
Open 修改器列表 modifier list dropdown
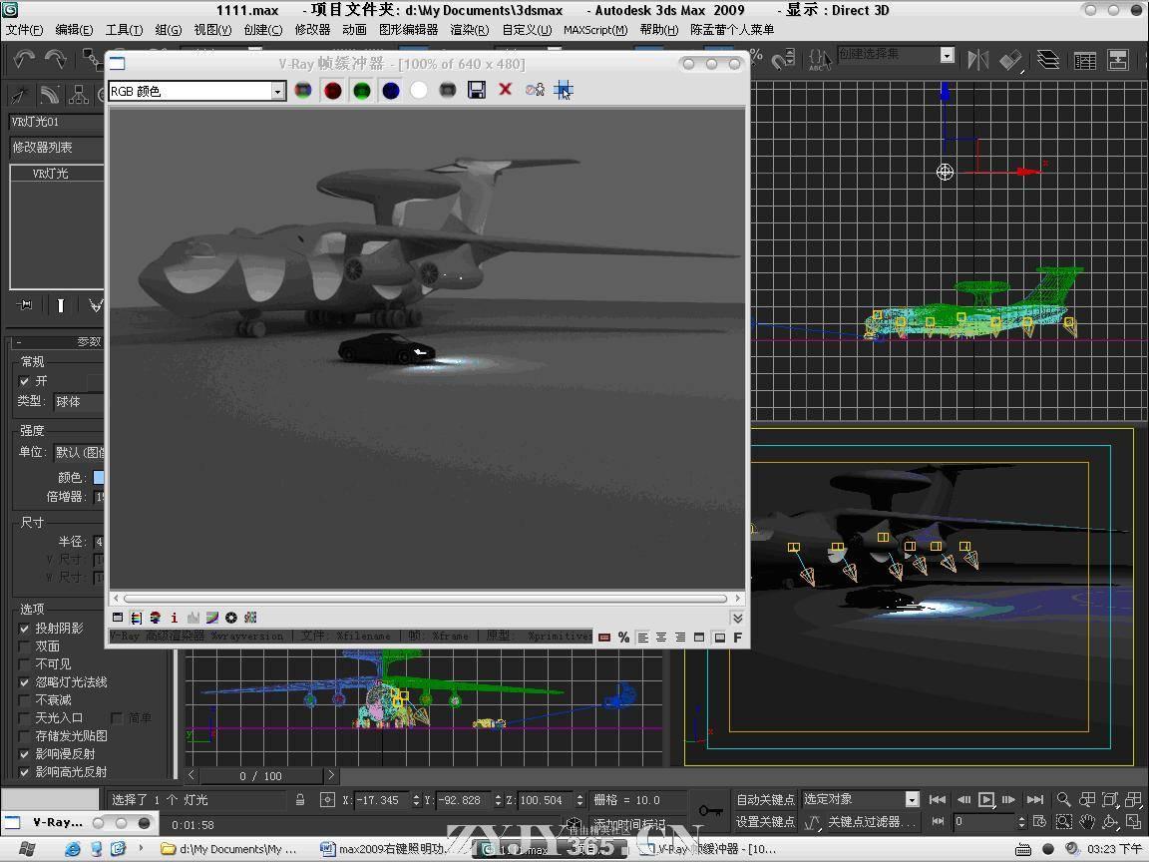pyautogui.click(x=57, y=148)
